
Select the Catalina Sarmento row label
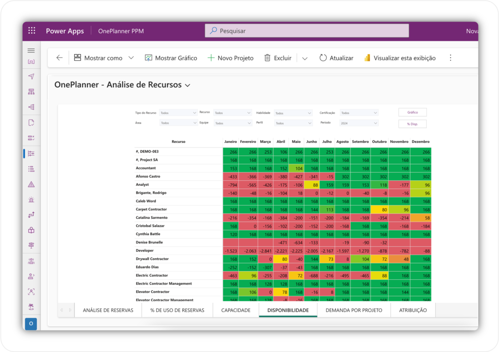coord(152,218)
